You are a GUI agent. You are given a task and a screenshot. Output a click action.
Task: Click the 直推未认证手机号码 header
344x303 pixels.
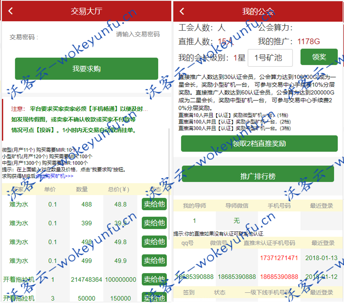269,243
